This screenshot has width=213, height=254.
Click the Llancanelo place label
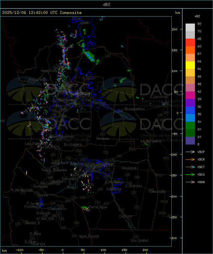[x=57, y=209]
